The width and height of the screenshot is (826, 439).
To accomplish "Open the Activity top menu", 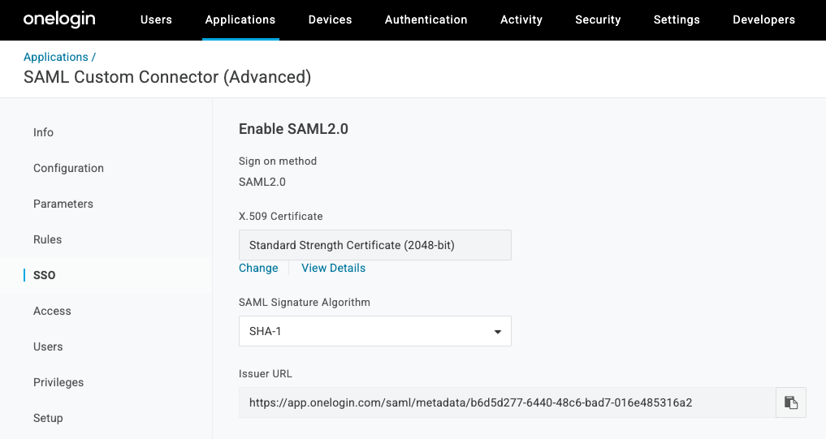I will click(x=521, y=19).
